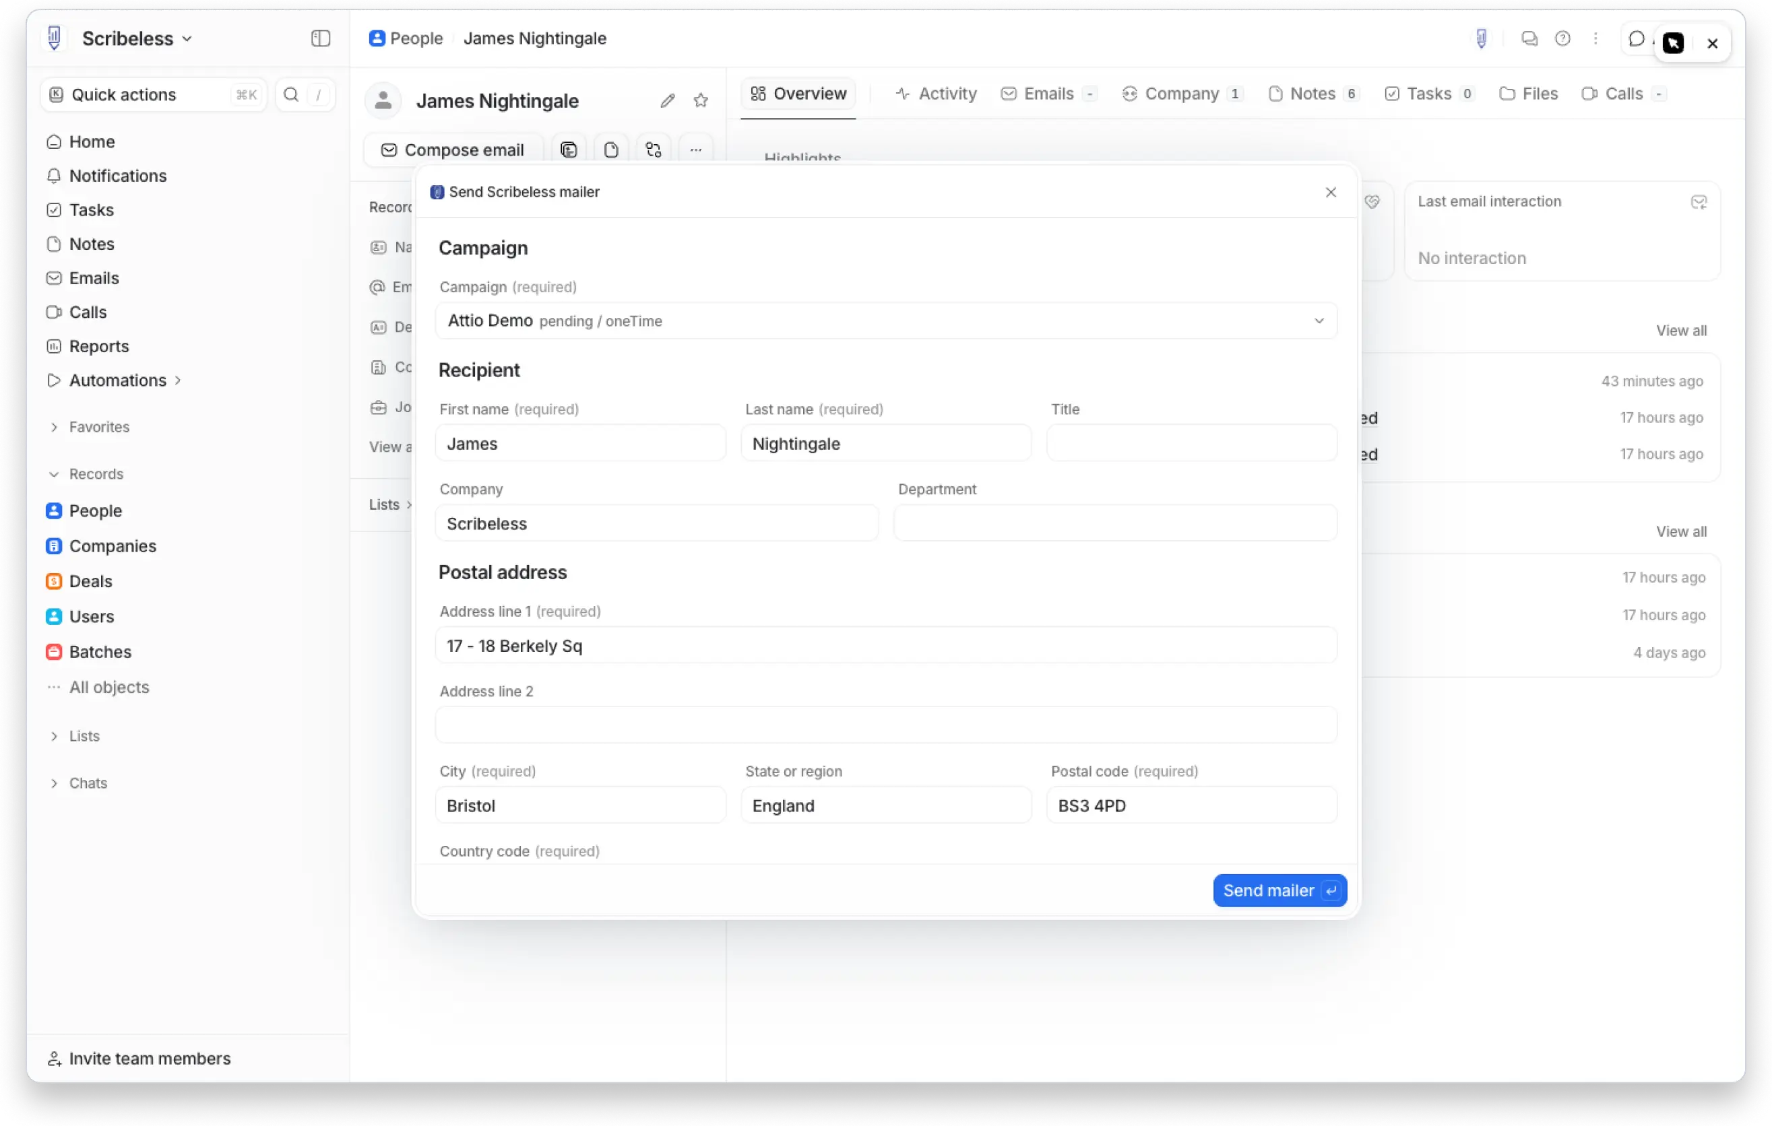Switch to the Company tab
This screenshot has height=1126, width=1772.
pyautogui.click(x=1182, y=94)
